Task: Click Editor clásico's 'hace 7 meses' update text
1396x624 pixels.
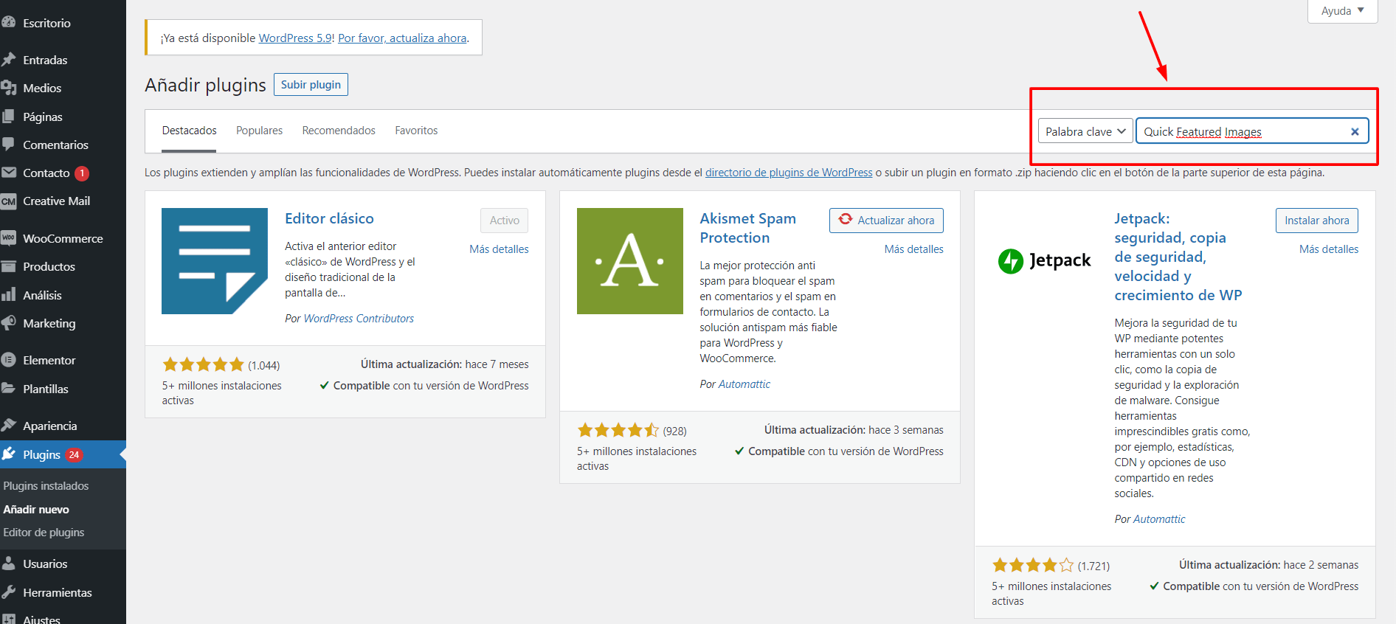Action: [497, 364]
